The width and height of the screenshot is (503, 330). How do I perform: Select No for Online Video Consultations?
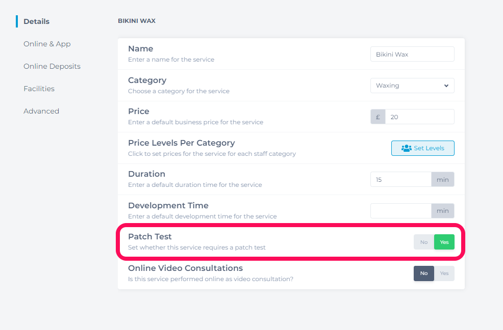click(424, 273)
